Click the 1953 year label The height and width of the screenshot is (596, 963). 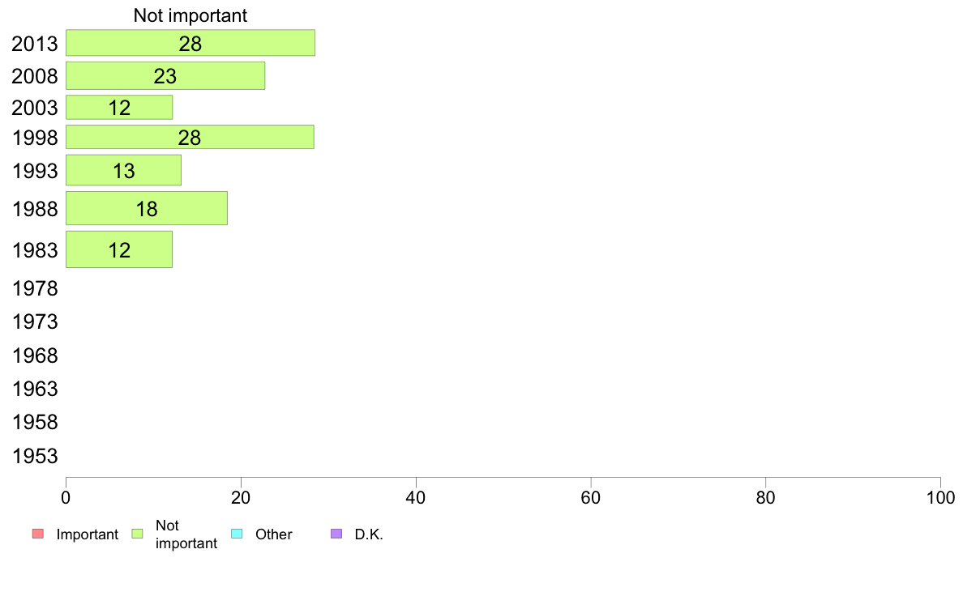tap(35, 455)
